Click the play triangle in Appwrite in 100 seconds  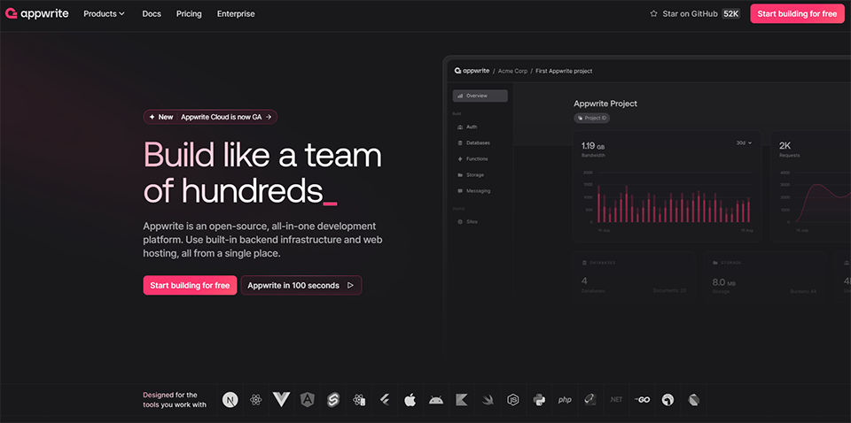pyautogui.click(x=351, y=286)
